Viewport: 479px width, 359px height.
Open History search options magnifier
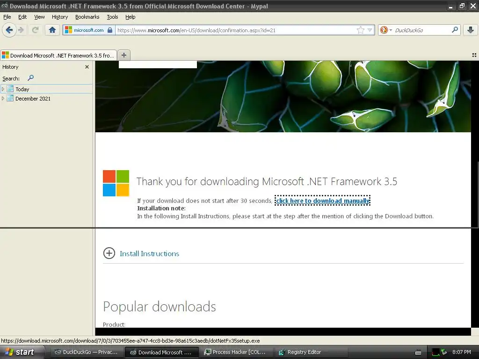click(30, 78)
